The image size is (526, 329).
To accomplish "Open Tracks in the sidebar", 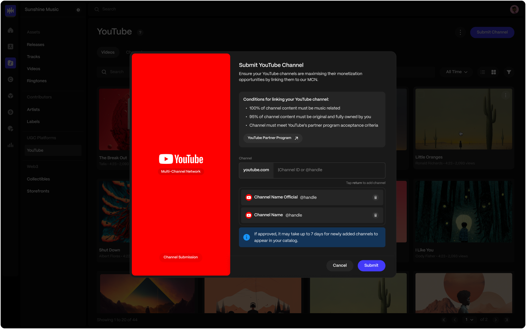I will 33,57.
